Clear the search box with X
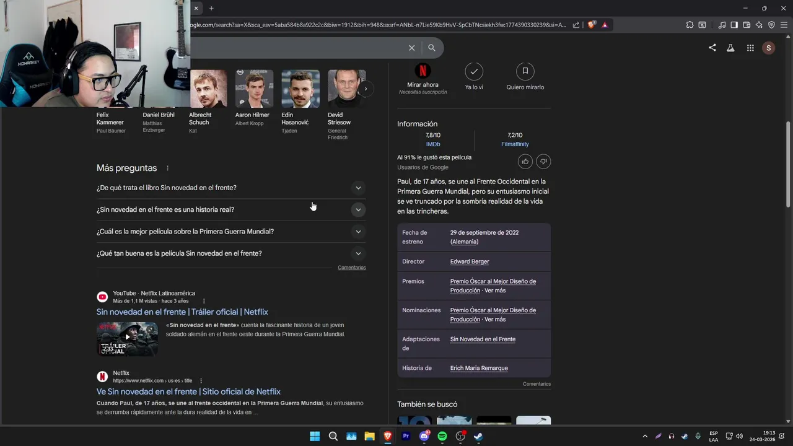Screen dimensions: 793x446 pos(411,48)
